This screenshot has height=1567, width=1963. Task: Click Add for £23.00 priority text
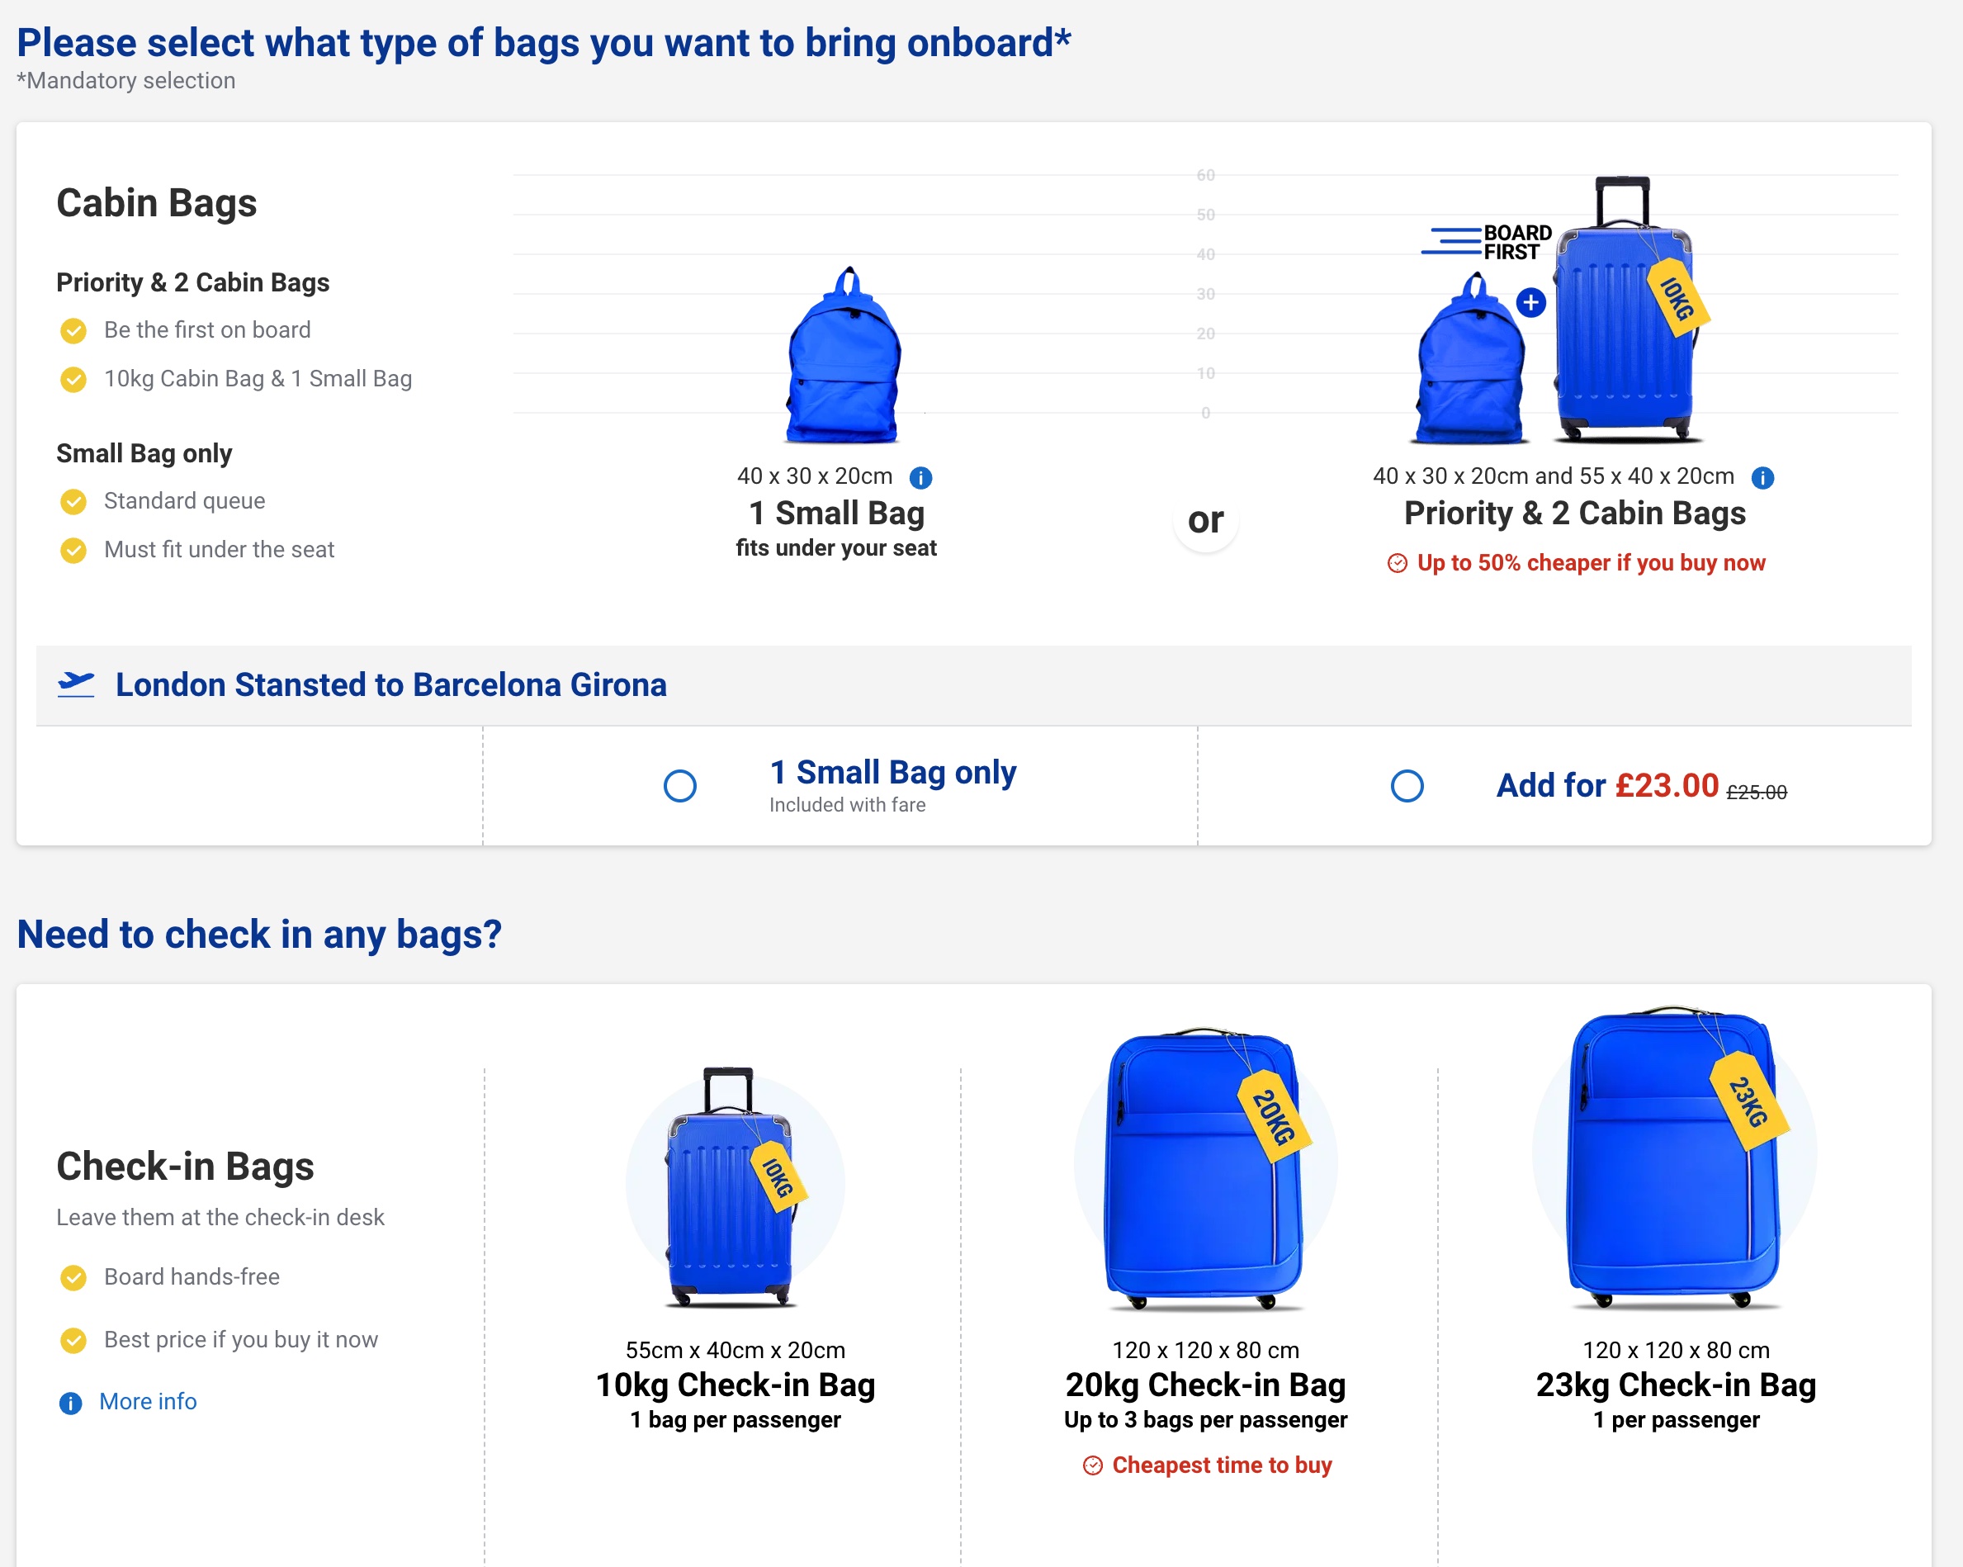(x=1607, y=785)
